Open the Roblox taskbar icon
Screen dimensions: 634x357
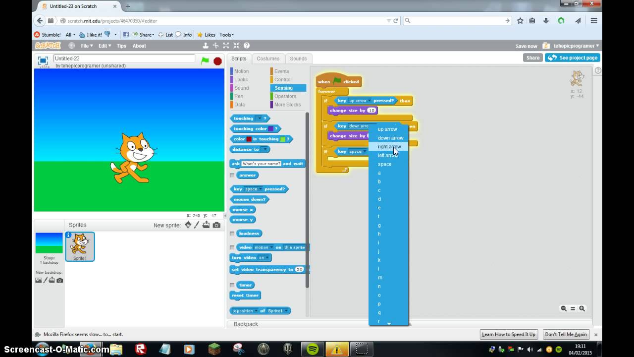click(x=140, y=349)
